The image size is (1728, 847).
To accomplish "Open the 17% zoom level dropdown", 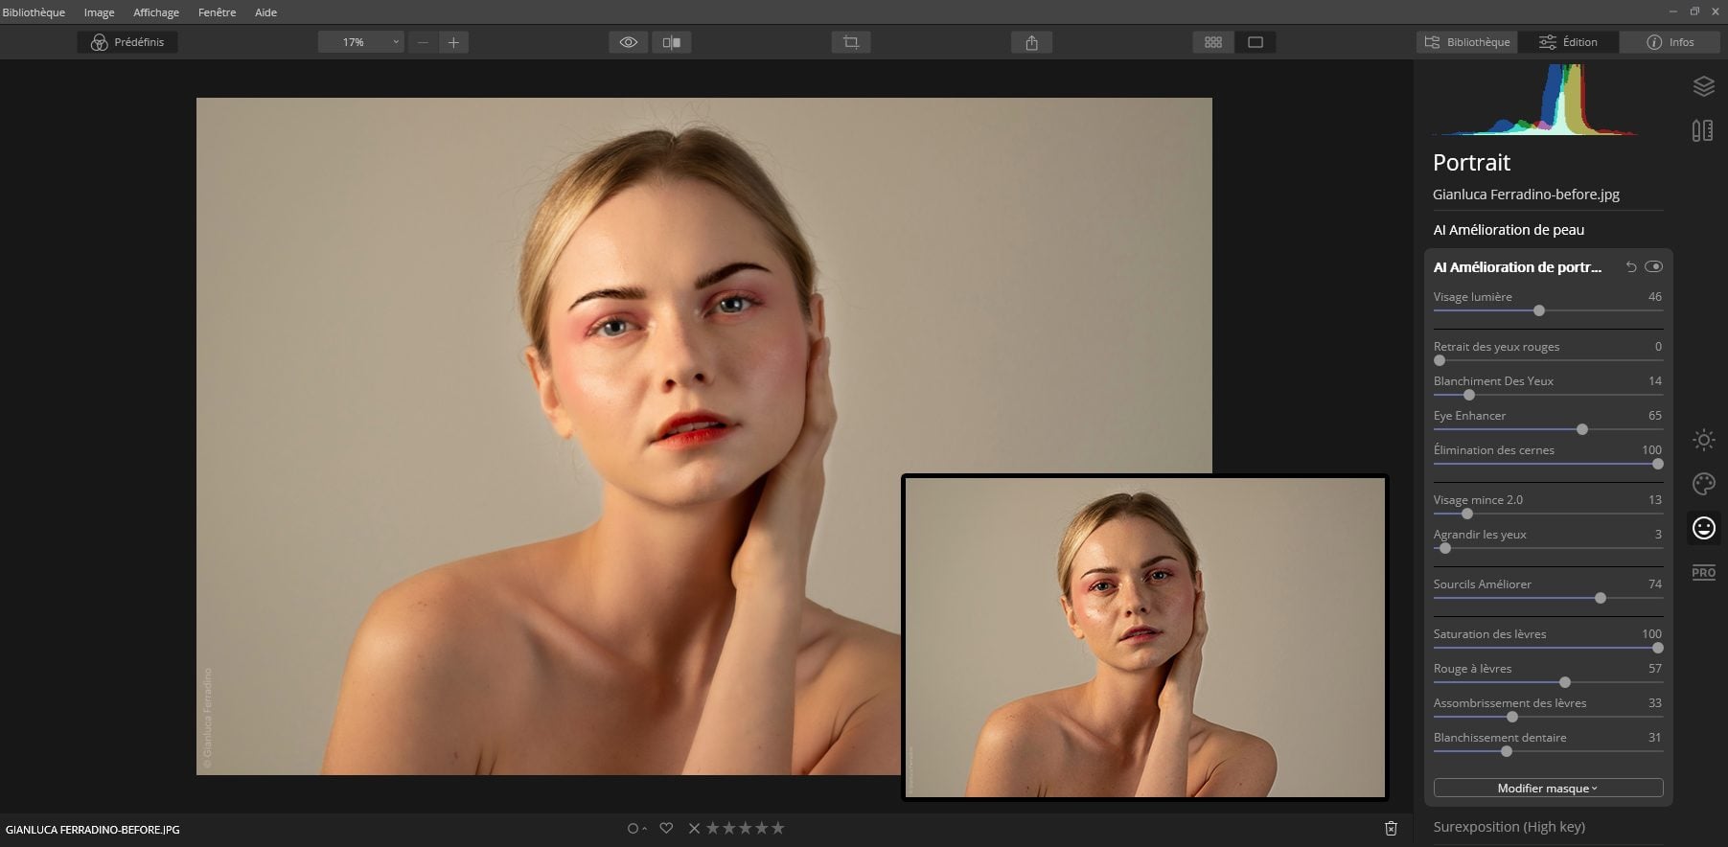I will pos(361,42).
